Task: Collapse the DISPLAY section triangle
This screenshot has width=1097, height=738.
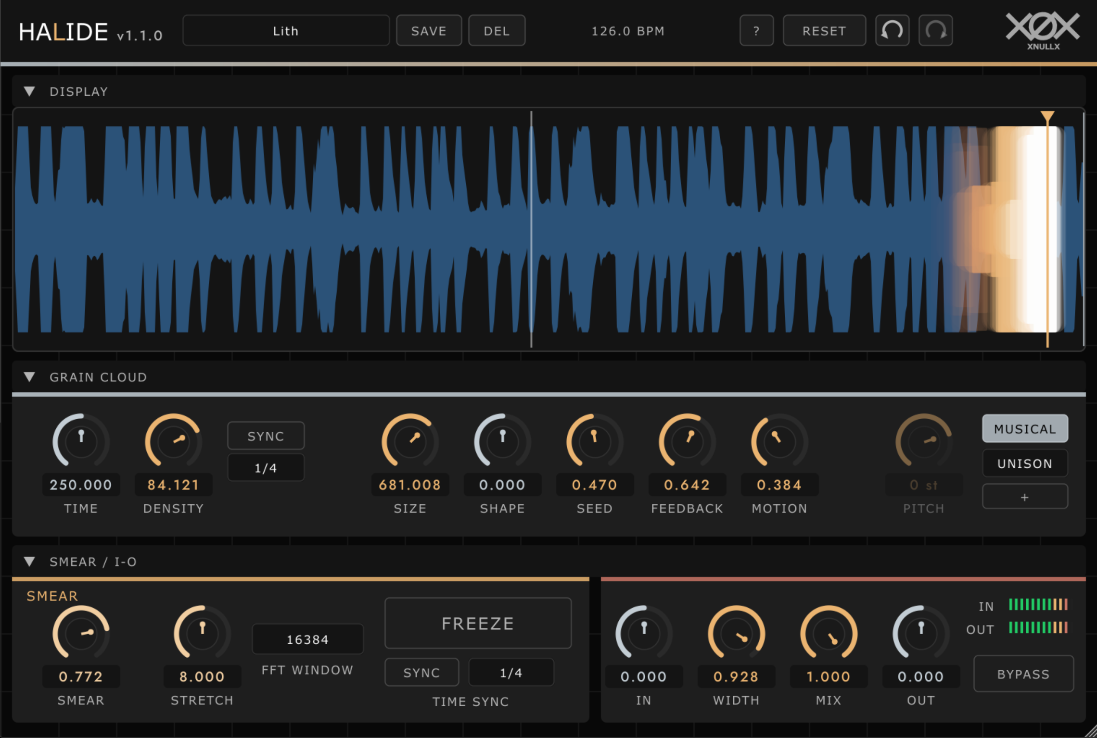Action: pyautogui.click(x=29, y=91)
